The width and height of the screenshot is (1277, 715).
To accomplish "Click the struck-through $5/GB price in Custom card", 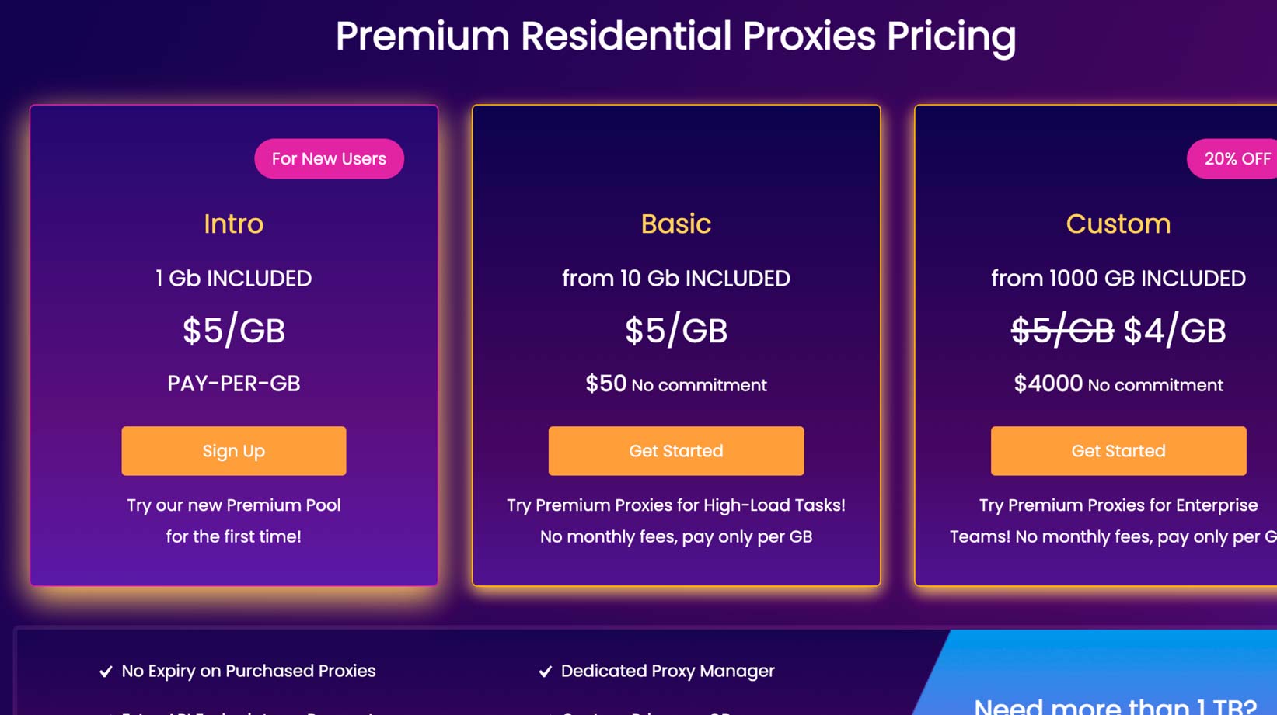I will (1062, 331).
